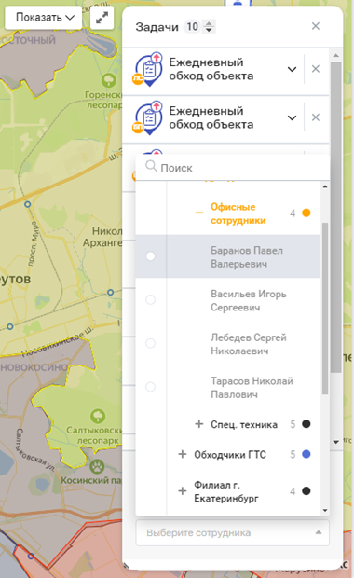Remove the second Ежедневный обход объекта task
The width and height of the screenshot is (354, 578).
(316, 117)
